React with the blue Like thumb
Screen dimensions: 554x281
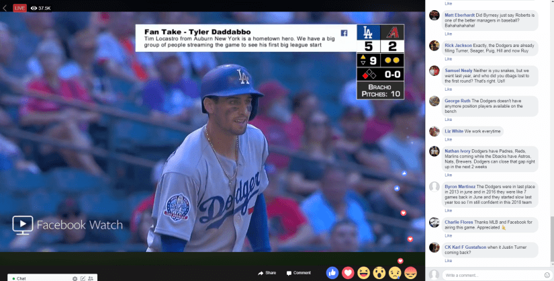click(332, 273)
